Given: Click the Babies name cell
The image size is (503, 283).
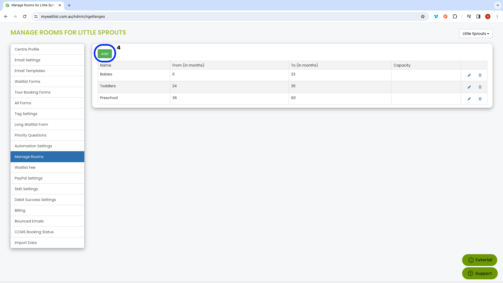Looking at the screenshot, I should [134, 75].
